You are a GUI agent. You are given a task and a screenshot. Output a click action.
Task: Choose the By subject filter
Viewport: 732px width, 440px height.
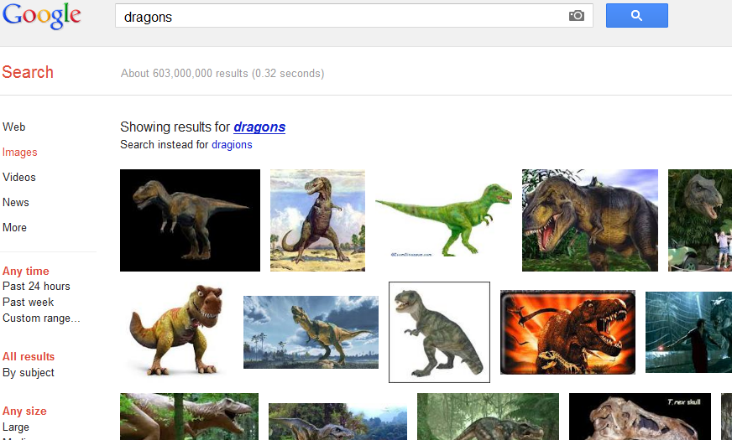[29, 373]
